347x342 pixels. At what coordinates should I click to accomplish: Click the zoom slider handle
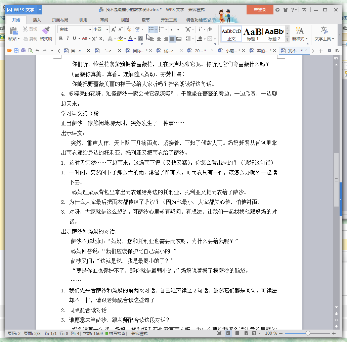pos(308,333)
